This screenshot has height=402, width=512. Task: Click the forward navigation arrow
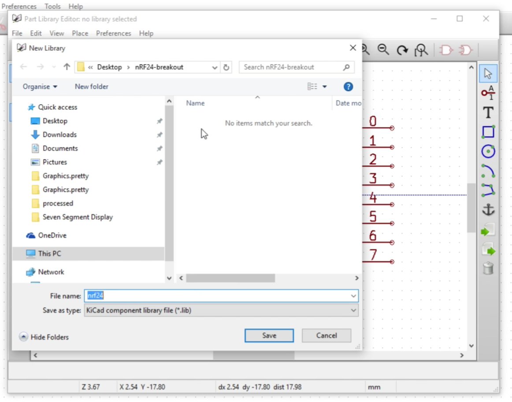tap(40, 67)
